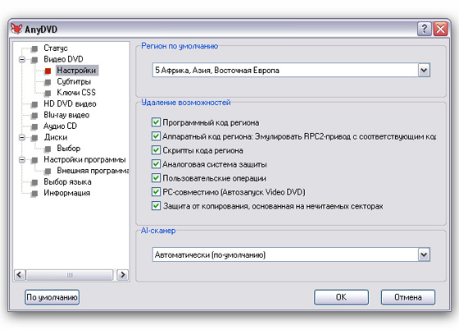The image size is (459, 330).
Task: Click the AnyDVD fox logo icon
Action: click(x=16, y=29)
